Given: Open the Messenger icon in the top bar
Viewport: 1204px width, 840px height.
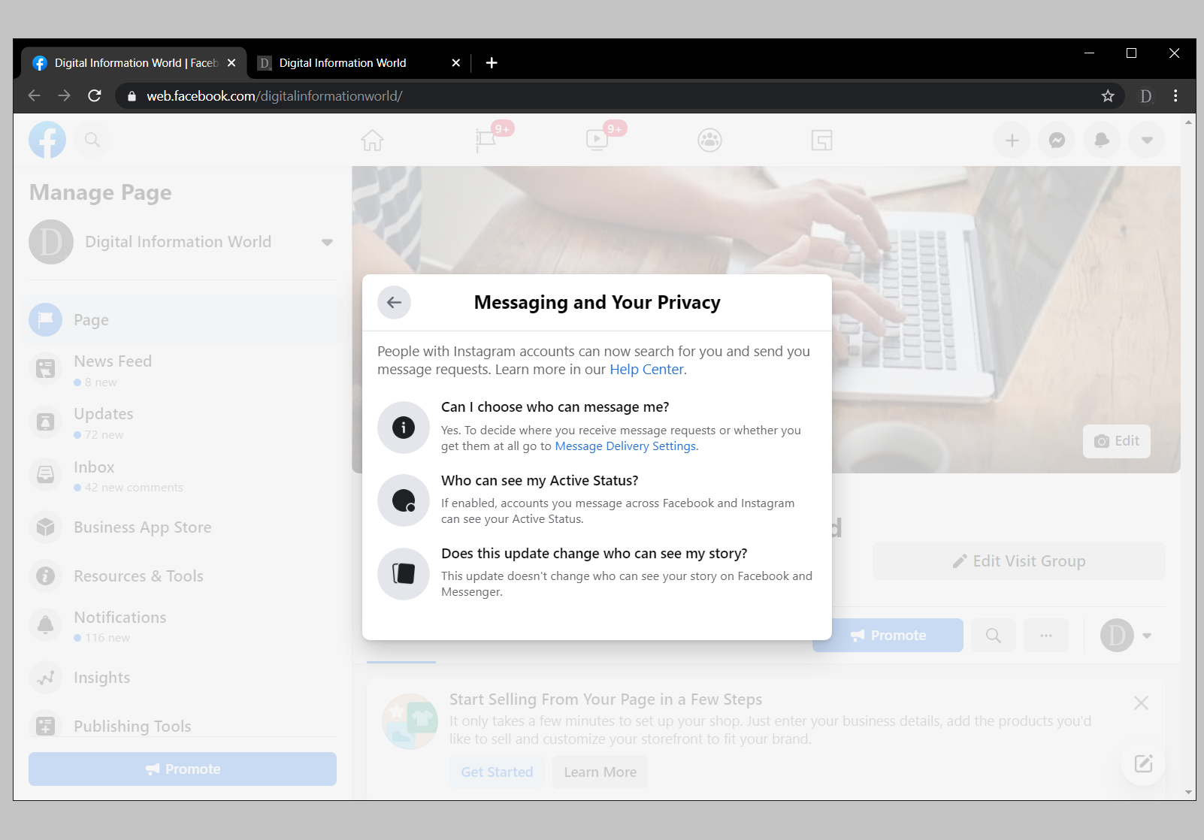Looking at the screenshot, I should click(1057, 140).
